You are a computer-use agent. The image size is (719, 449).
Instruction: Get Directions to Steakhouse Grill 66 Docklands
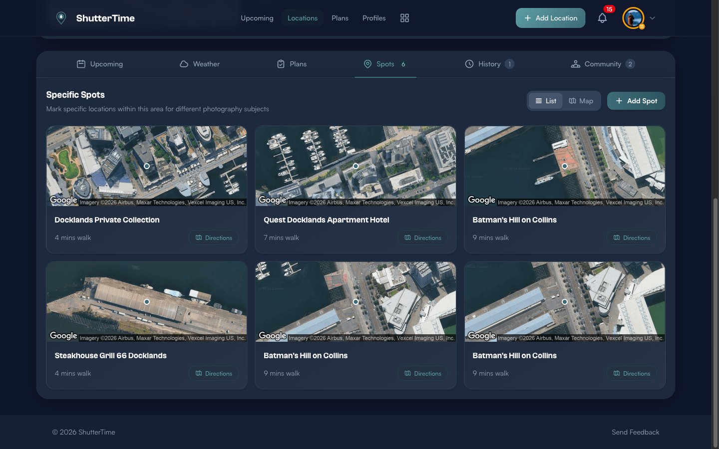pos(214,374)
